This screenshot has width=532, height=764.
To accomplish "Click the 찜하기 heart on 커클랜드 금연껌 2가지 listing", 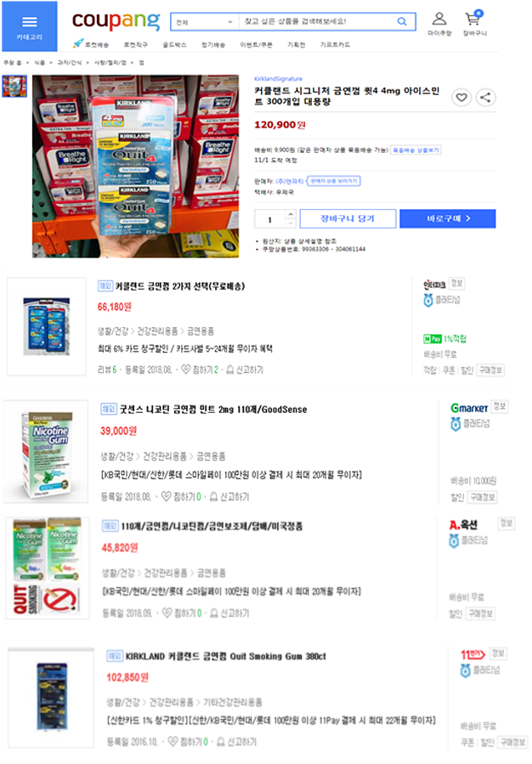I will (185, 370).
